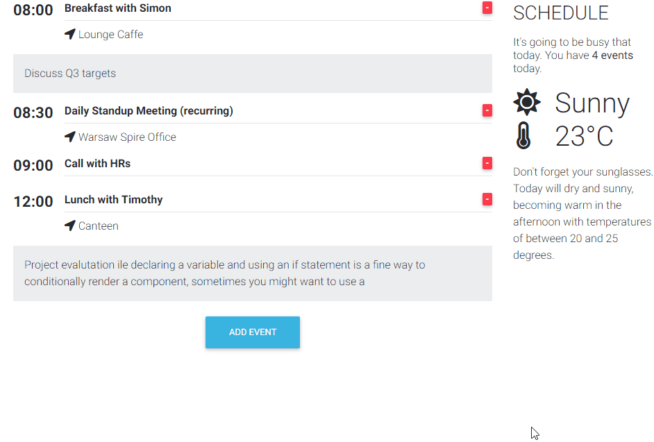Screen dimensions: 654x442
Task: Click the 12:00 time label
Action: 33,202
